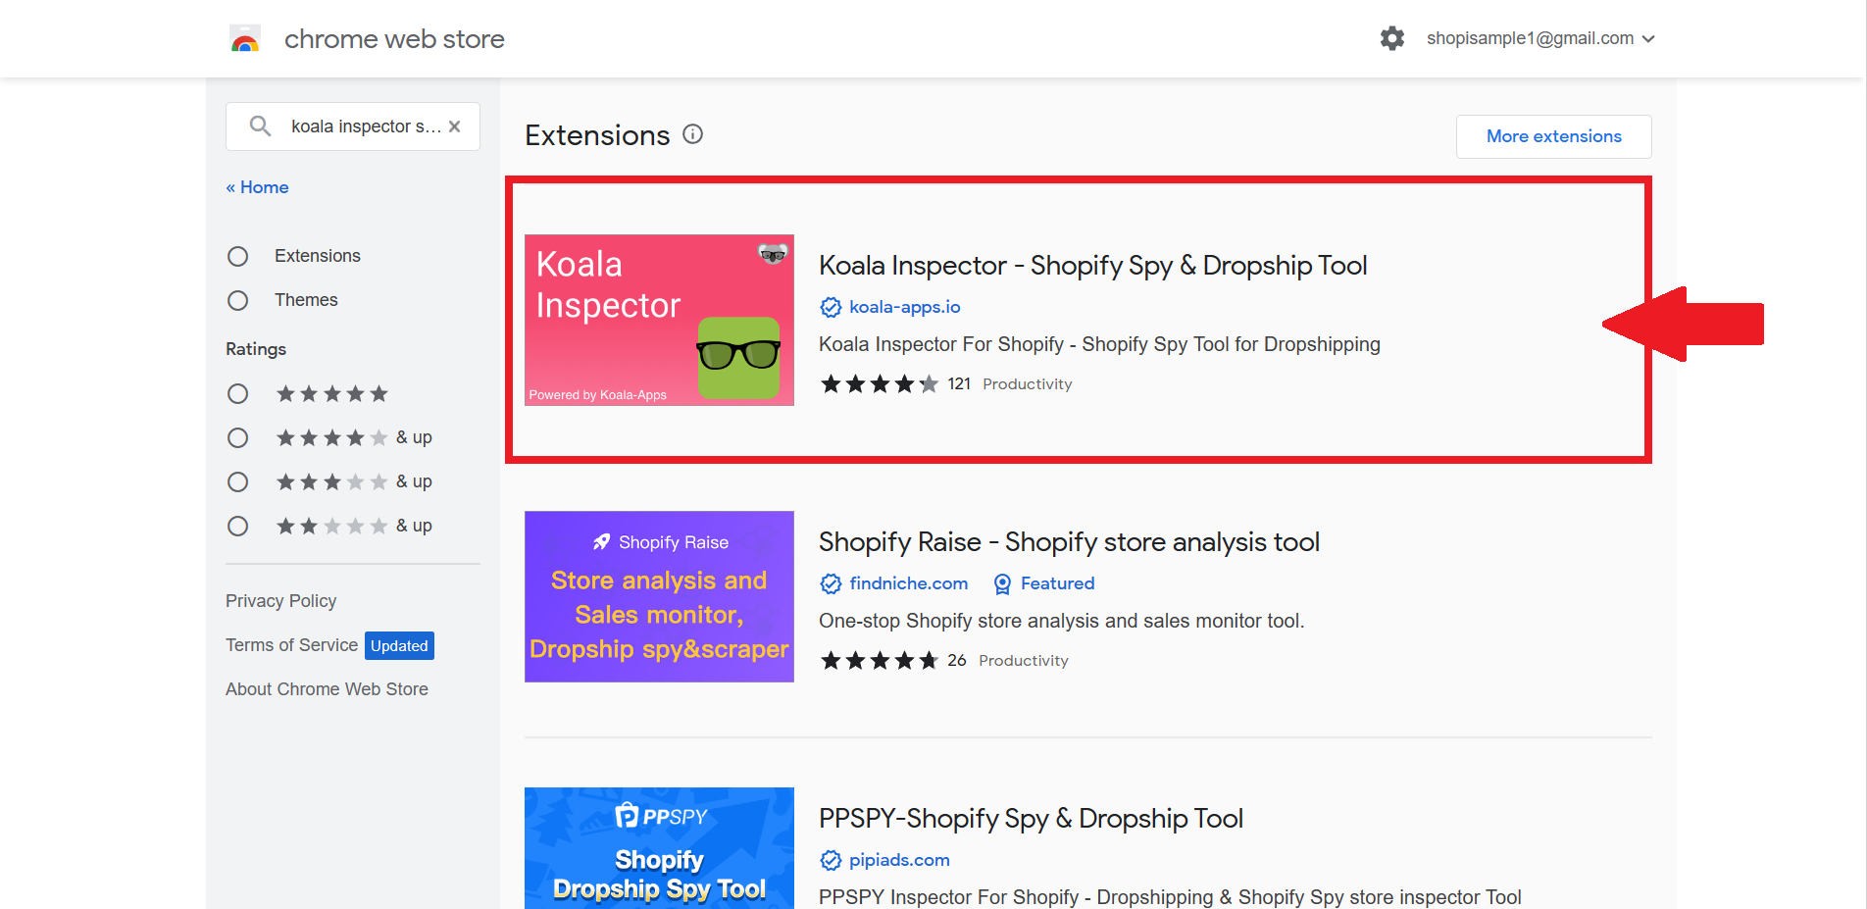Click the chrome web store header title
This screenshot has height=909, width=1867.
tap(394, 39)
